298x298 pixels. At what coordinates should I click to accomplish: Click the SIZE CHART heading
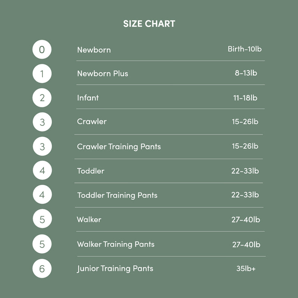(149, 24)
